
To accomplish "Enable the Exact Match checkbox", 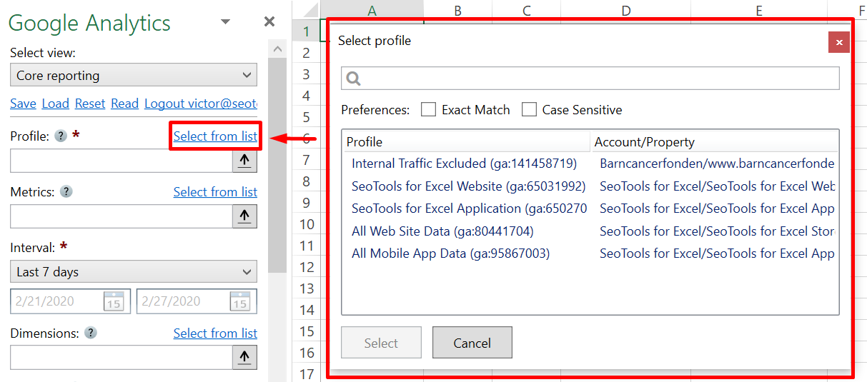I will pyautogui.click(x=428, y=109).
